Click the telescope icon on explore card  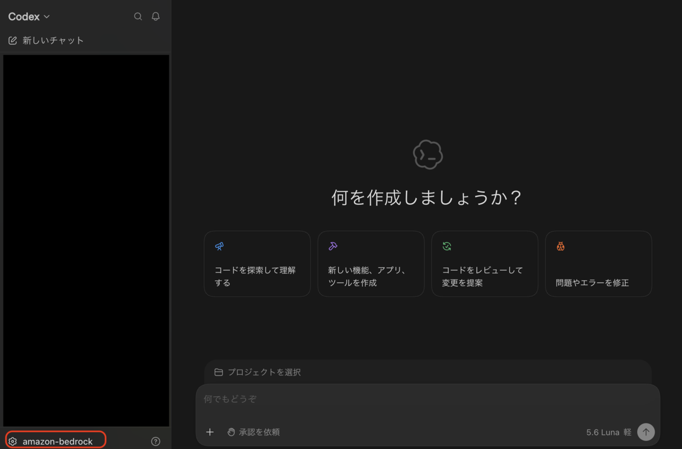coord(219,246)
